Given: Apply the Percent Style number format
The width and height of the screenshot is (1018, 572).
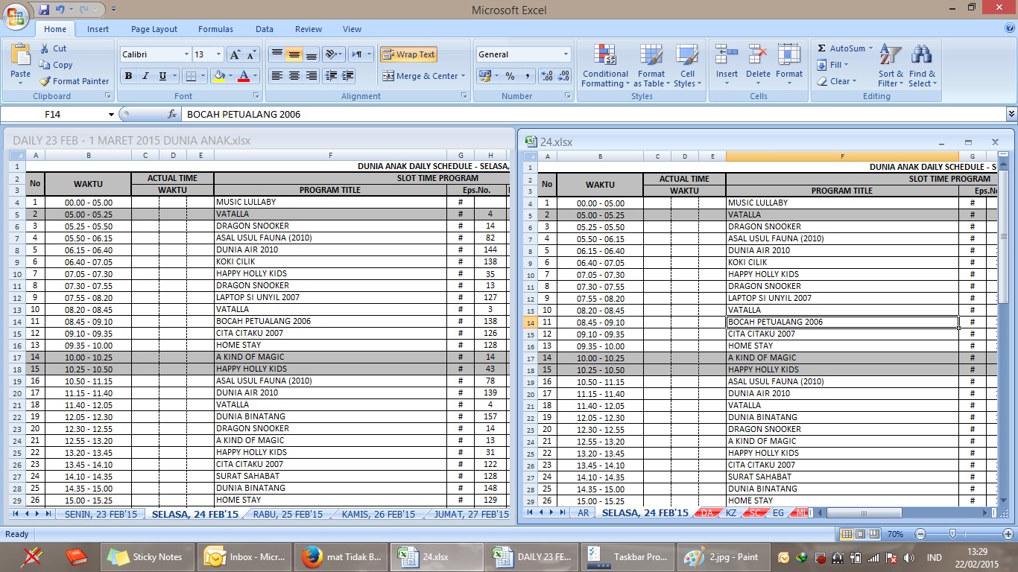Looking at the screenshot, I should tap(511, 75).
